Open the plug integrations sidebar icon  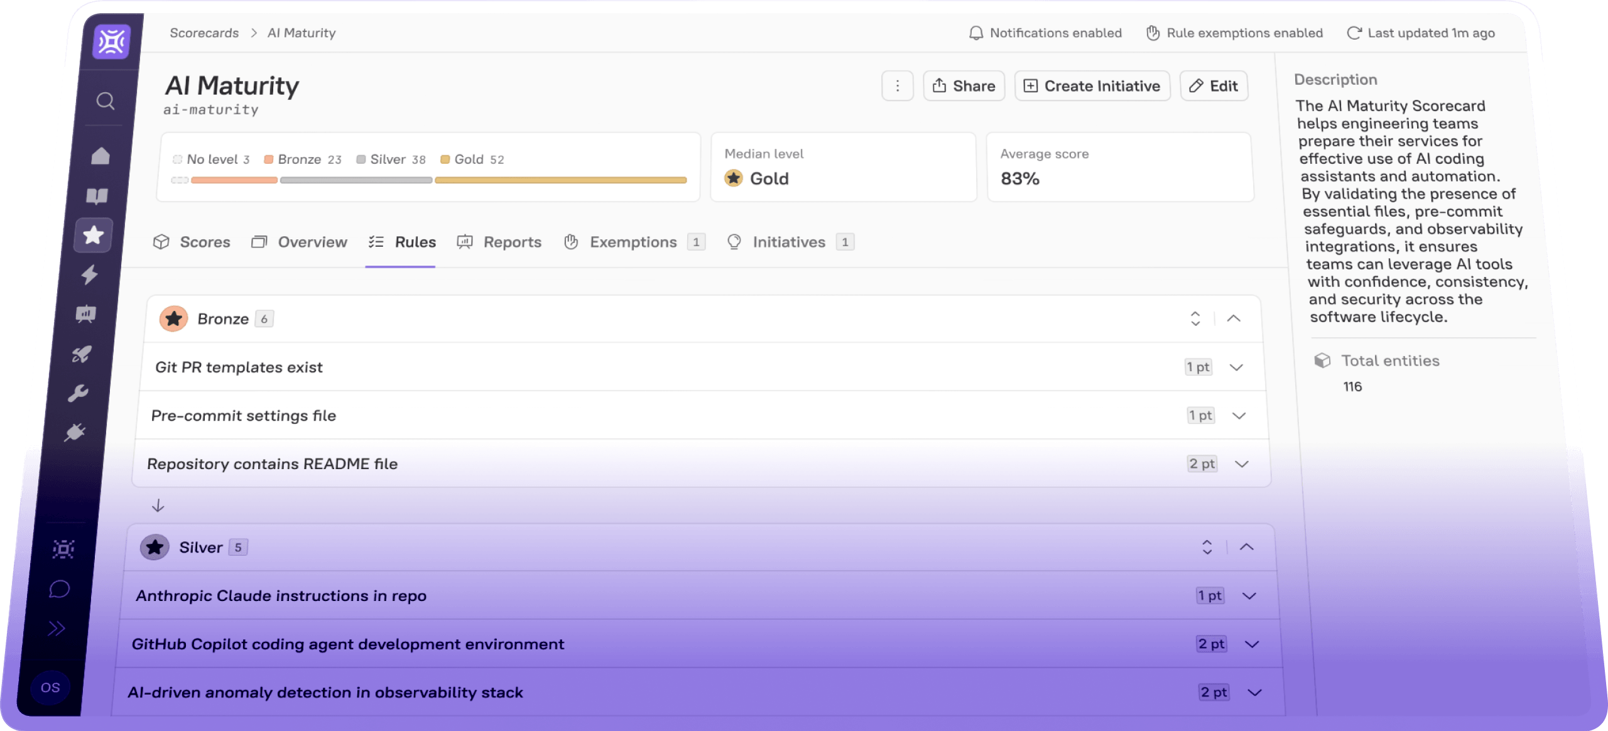click(75, 433)
